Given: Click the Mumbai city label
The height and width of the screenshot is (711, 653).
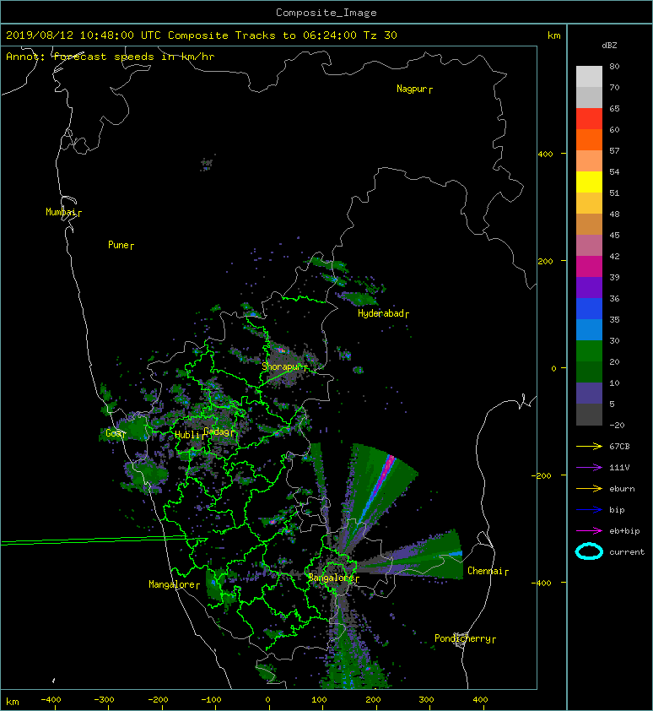Looking at the screenshot, I should pos(61,212).
